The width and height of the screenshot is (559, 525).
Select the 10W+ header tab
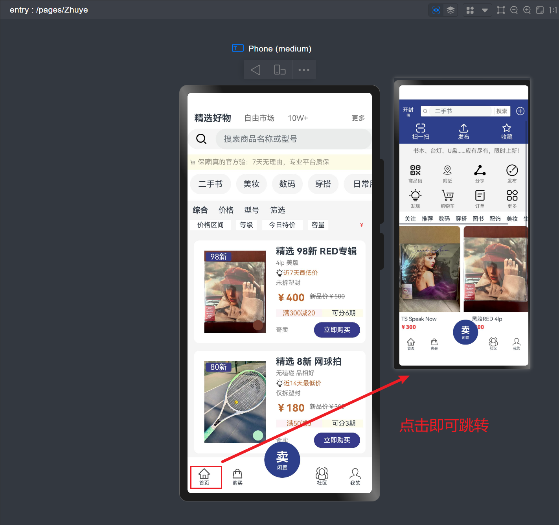coord(298,118)
